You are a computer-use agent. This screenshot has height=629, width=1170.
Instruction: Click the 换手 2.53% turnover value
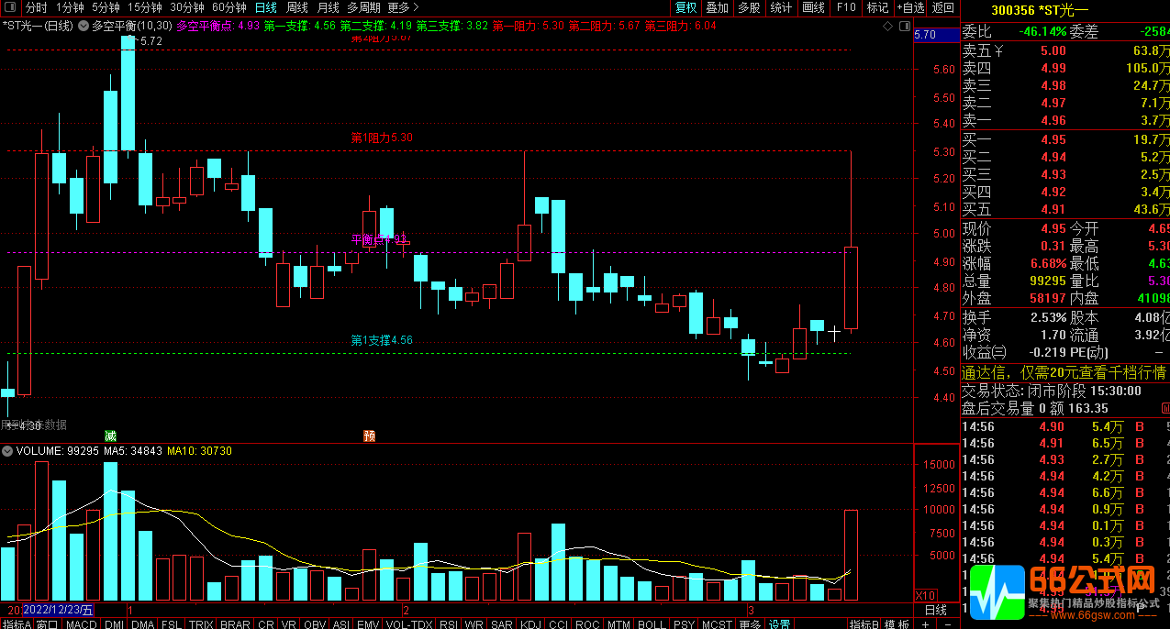(1047, 318)
